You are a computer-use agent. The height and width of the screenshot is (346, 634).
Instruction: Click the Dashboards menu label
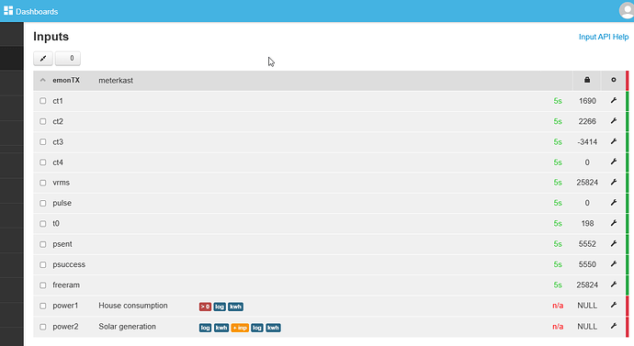click(37, 12)
